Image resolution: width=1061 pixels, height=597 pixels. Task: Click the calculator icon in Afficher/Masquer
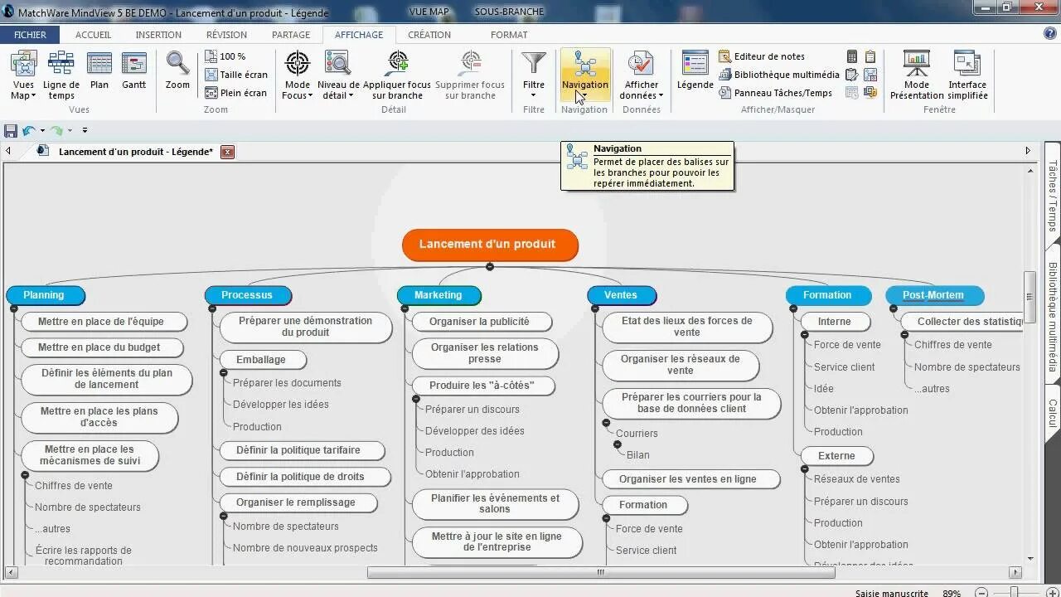pyautogui.click(x=852, y=56)
